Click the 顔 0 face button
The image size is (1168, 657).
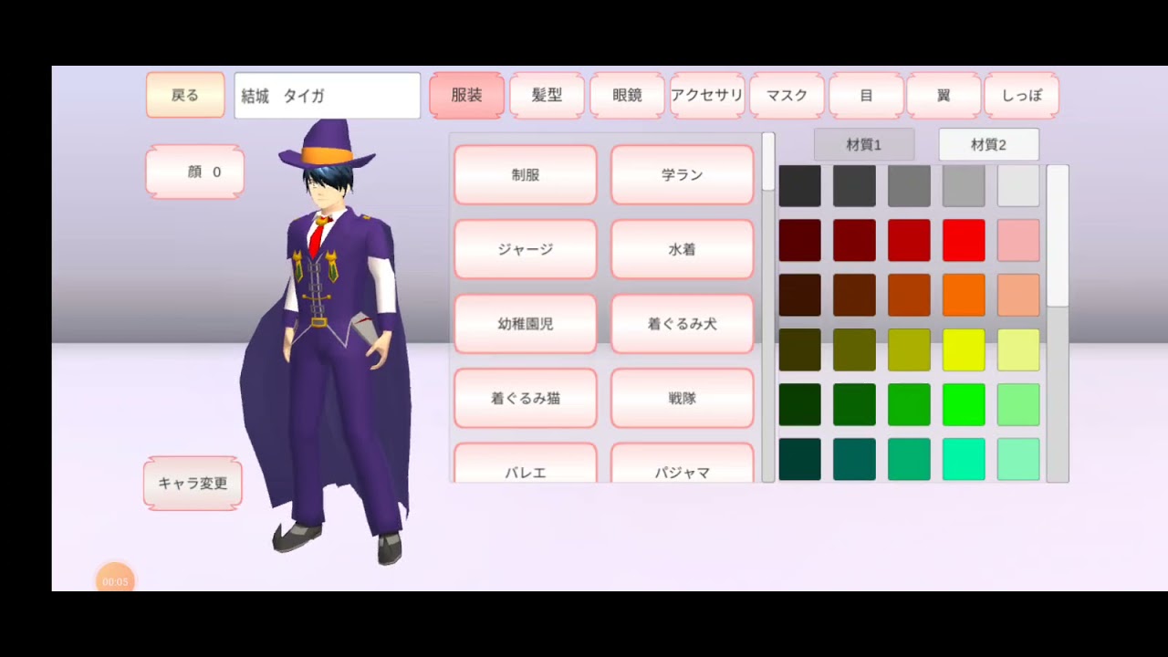[x=195, y=172]
